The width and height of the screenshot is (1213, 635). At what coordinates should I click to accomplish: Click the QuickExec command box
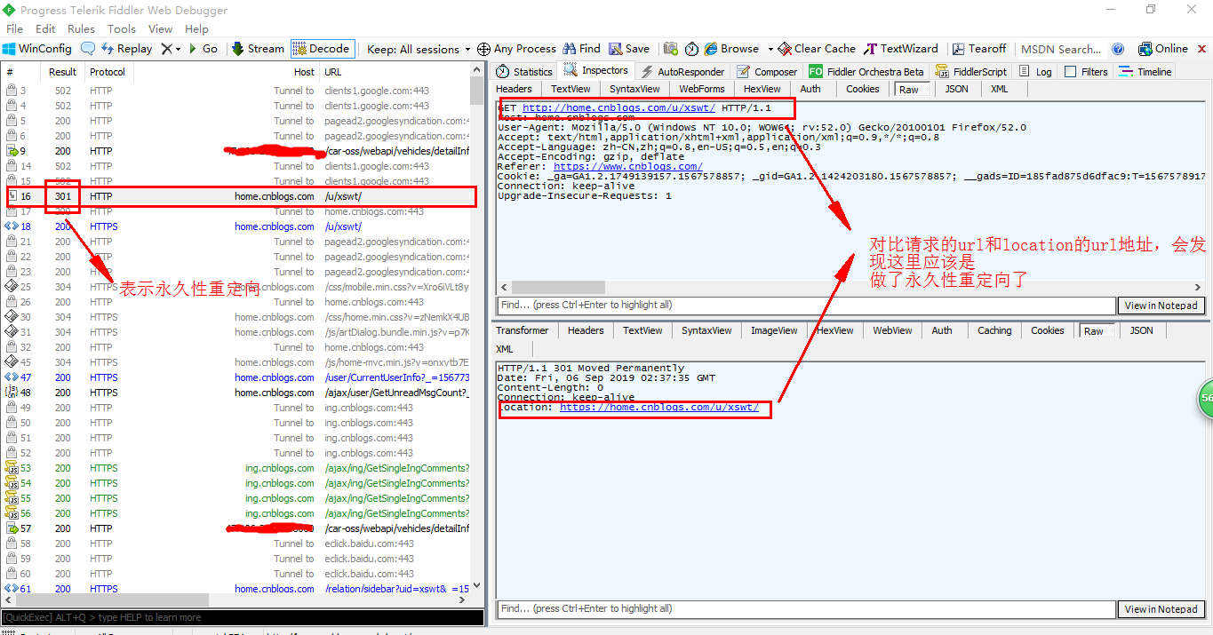pyautogui.click(x=243, y=617)
